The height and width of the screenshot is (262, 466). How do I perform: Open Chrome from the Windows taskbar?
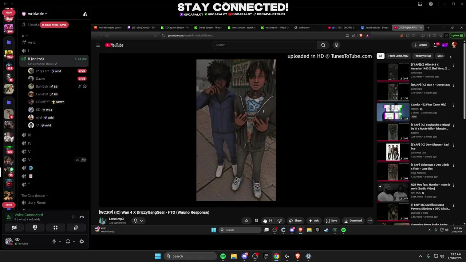276,256
